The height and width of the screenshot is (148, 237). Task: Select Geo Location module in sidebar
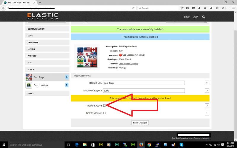(x=47, y=85)
